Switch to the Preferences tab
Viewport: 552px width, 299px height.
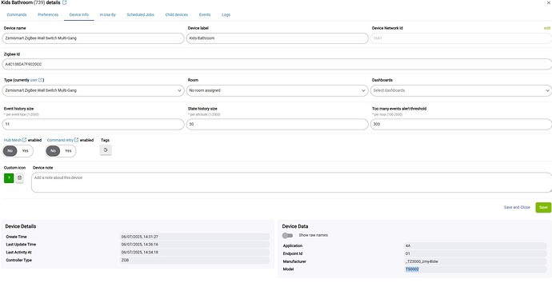pyautogui.click(x=48, y=14)
